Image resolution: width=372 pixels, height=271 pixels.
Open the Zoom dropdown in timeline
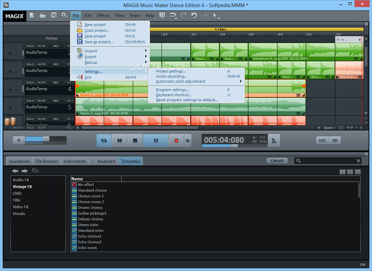(329, 128)
